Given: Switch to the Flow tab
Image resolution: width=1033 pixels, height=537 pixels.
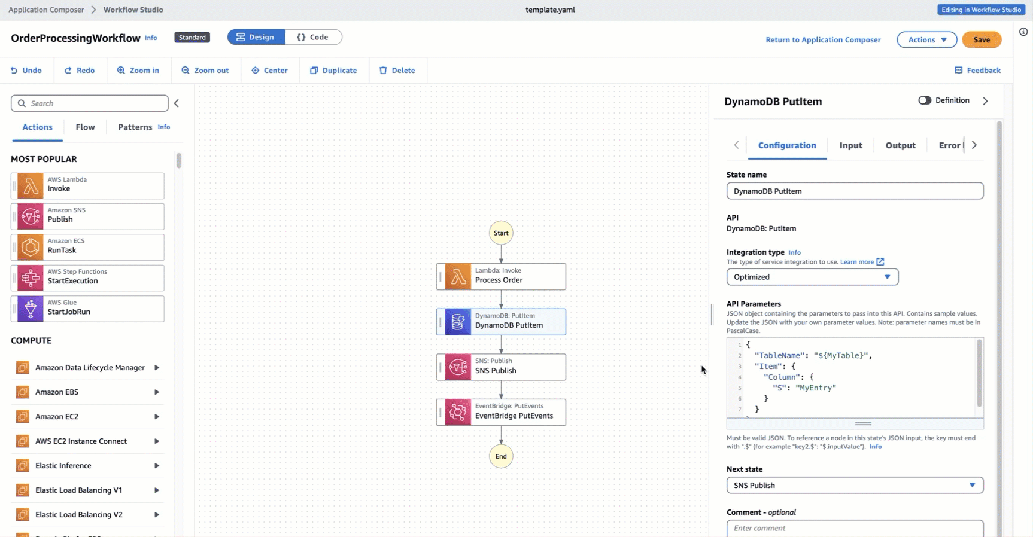Looking at the screenshot, I should click(x=85, y=127).
